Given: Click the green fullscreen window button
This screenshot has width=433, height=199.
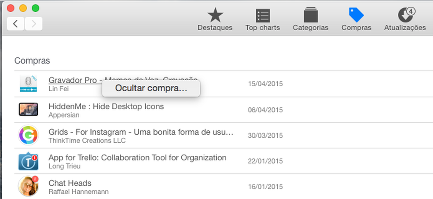Looking at the screenshot, I should pos(36,8).
